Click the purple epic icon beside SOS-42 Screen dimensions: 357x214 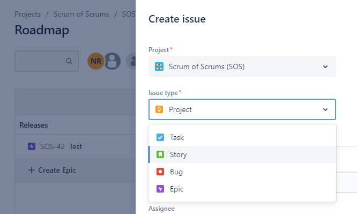pos(32,146)
